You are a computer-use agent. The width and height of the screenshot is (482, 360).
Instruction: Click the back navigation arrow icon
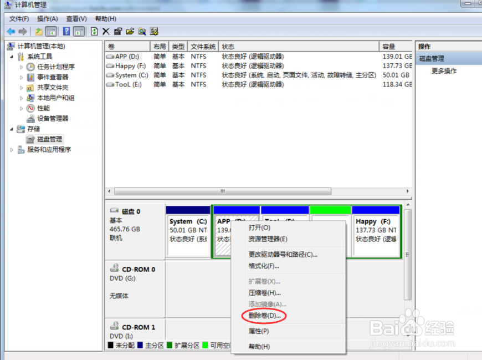[11, 31]
